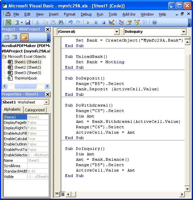Toggle Folders button in Project panel
Viewport: 193px width, 200px height.
click(x=24, y=37)
